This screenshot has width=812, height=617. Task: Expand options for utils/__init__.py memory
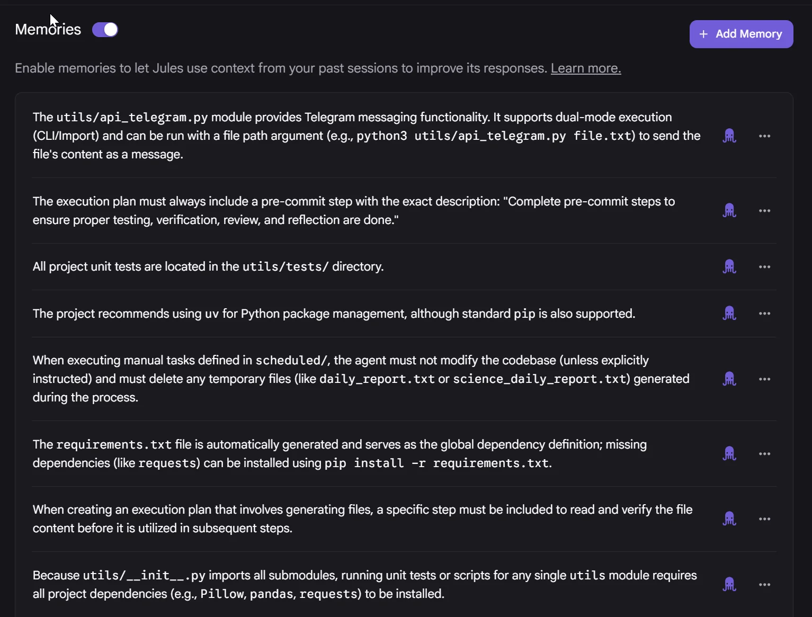[764, 585]
